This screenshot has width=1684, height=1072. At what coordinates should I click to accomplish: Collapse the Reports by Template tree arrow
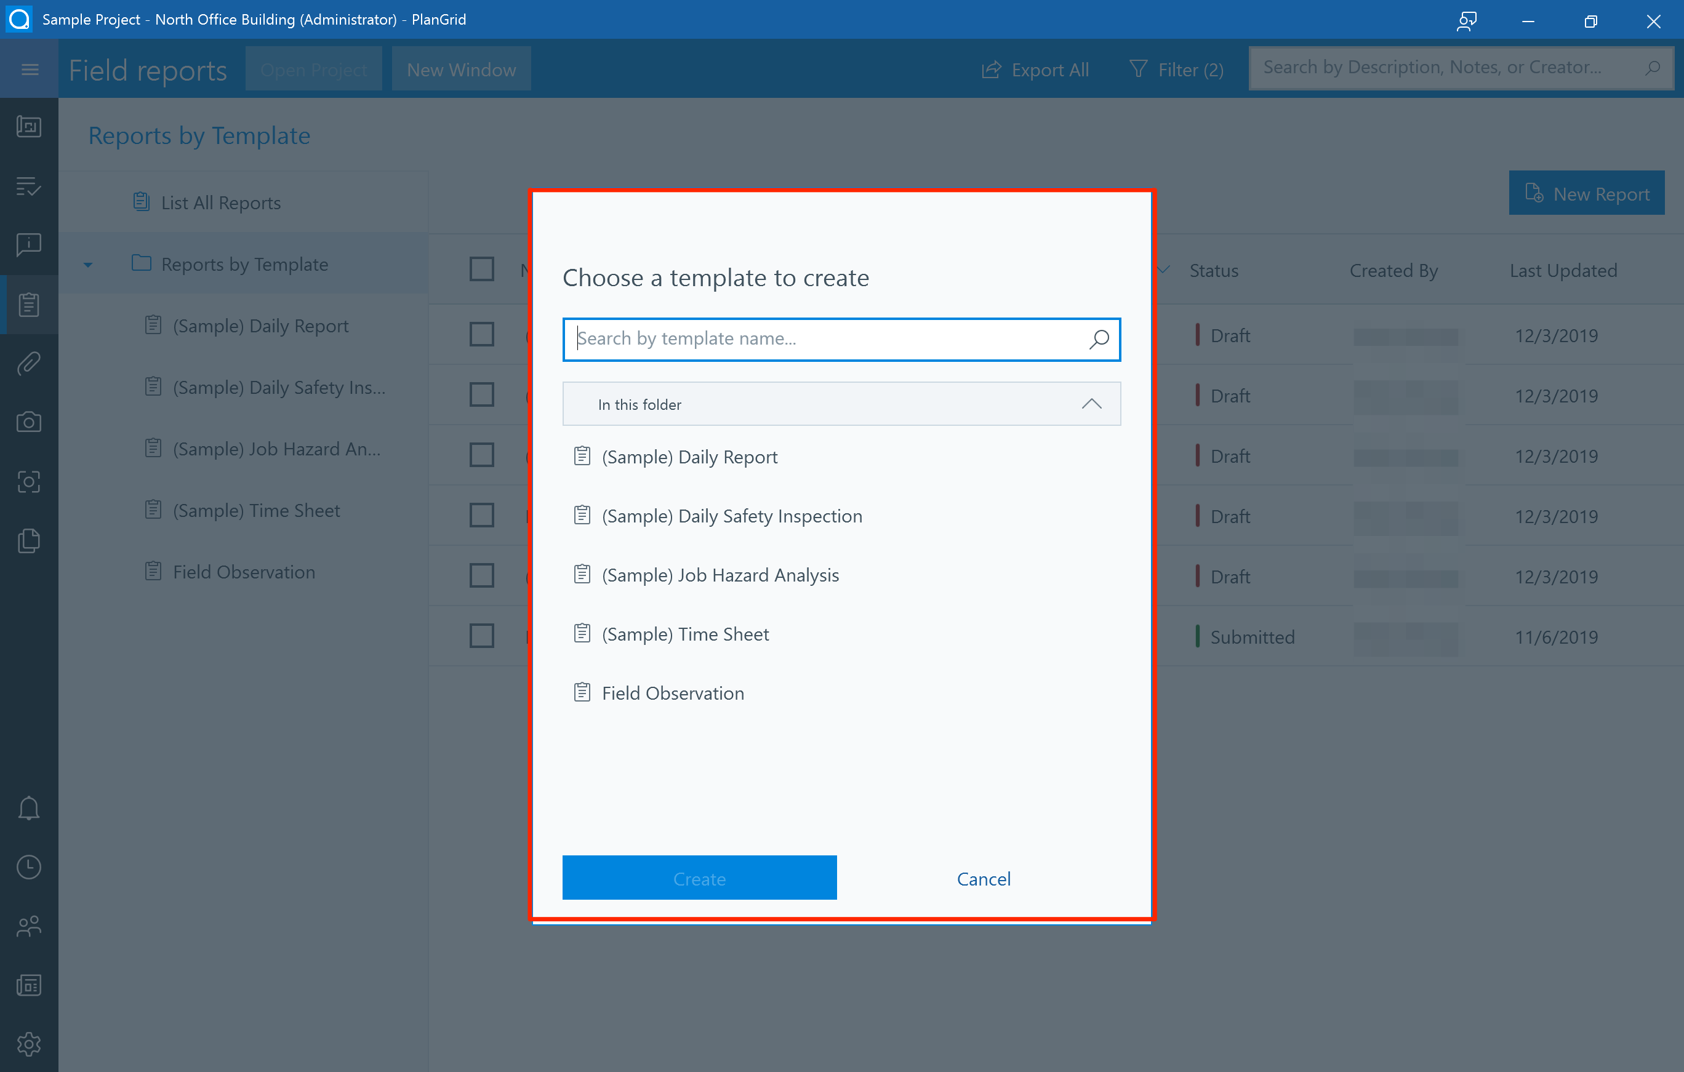[88, 265]
